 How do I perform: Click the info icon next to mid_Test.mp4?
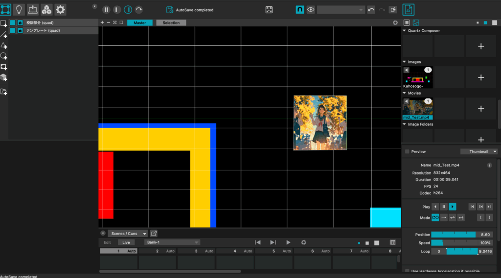pos(489,165)
